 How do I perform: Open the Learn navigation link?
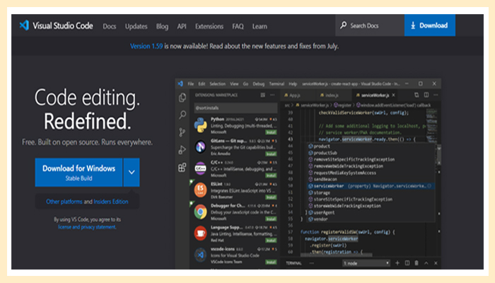[260, 27]
